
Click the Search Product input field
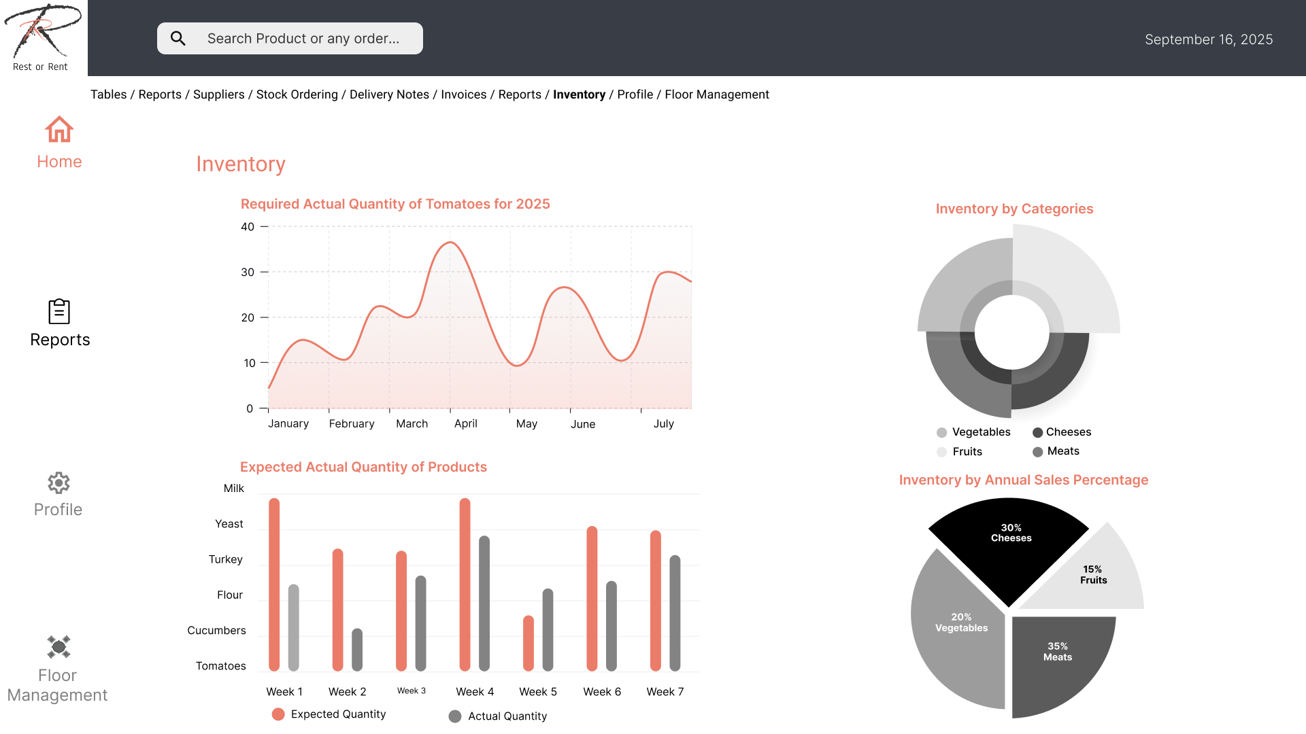303,39
